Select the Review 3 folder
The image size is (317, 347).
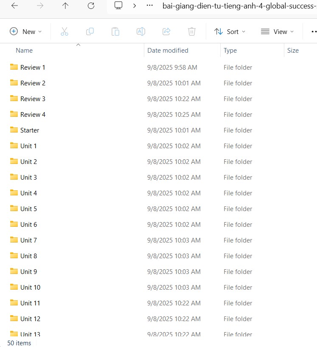(x=33, y=99)
